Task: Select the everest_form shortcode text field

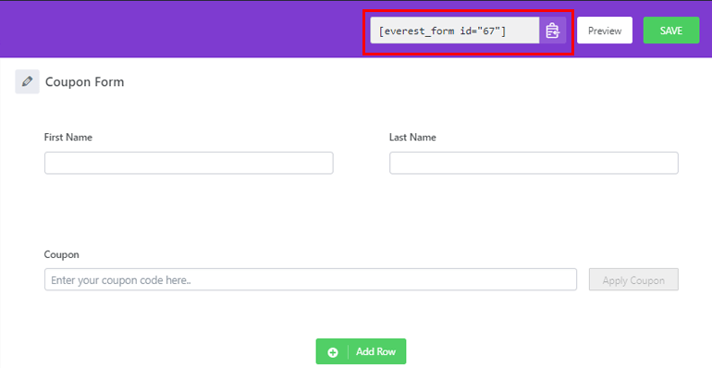Action: (455, 31)
